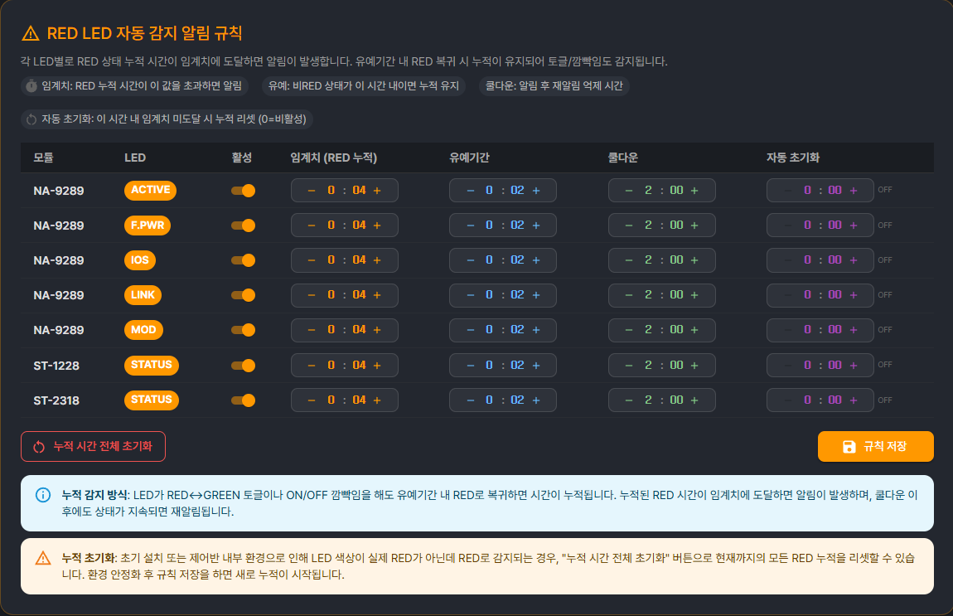The image size is (953, 616).
Task: Click ST-1228 module name cell
Action: 56,366
